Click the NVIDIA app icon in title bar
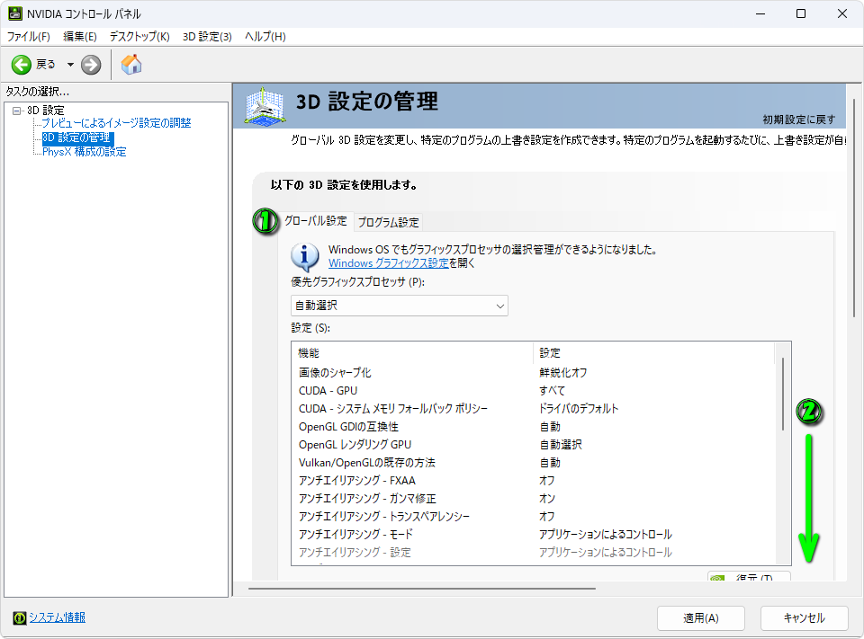 (15, 13)
